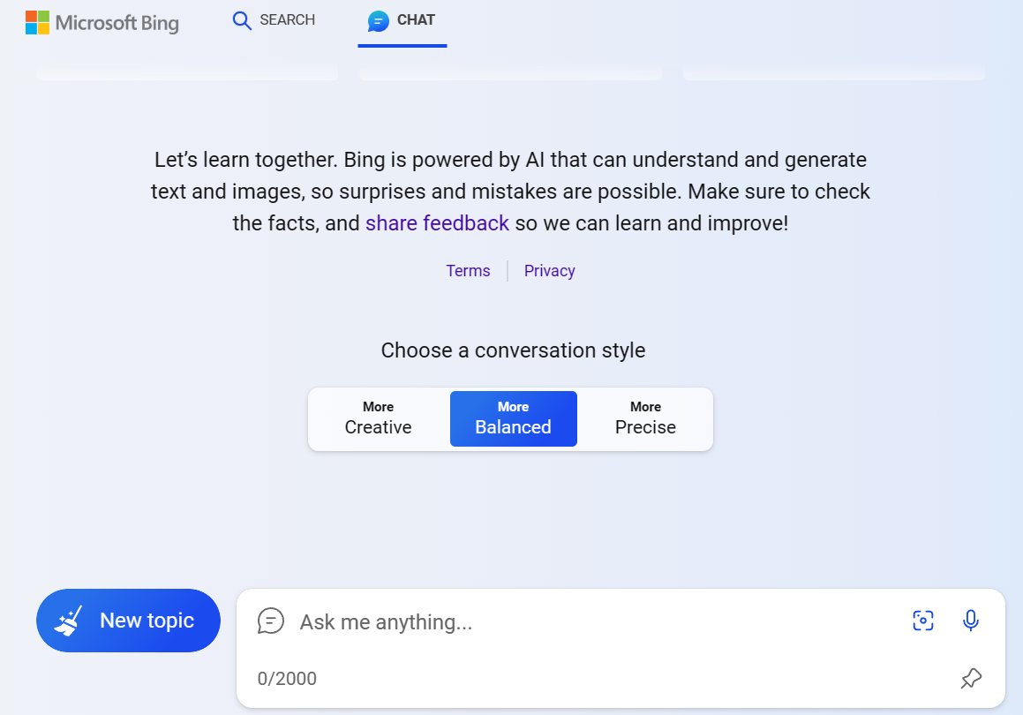Click the blue chat bubble icon

pos(379,21)
